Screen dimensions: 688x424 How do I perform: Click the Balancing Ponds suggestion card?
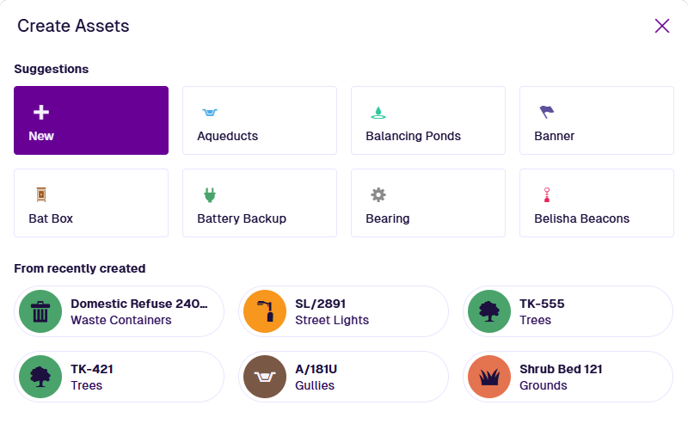(x=427, y=120)
